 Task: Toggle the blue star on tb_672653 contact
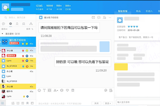[23, 66]
